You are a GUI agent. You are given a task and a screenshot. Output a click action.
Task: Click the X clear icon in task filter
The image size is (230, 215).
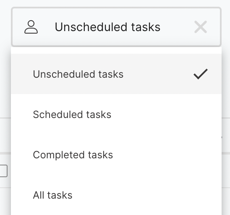point(201,27)
